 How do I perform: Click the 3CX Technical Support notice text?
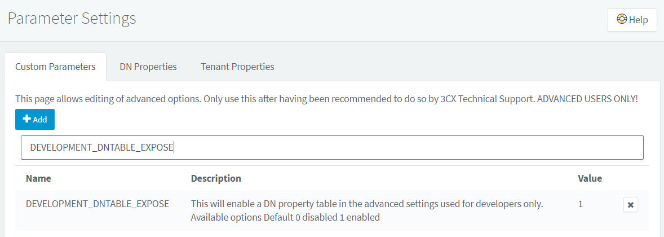point(485,98)
